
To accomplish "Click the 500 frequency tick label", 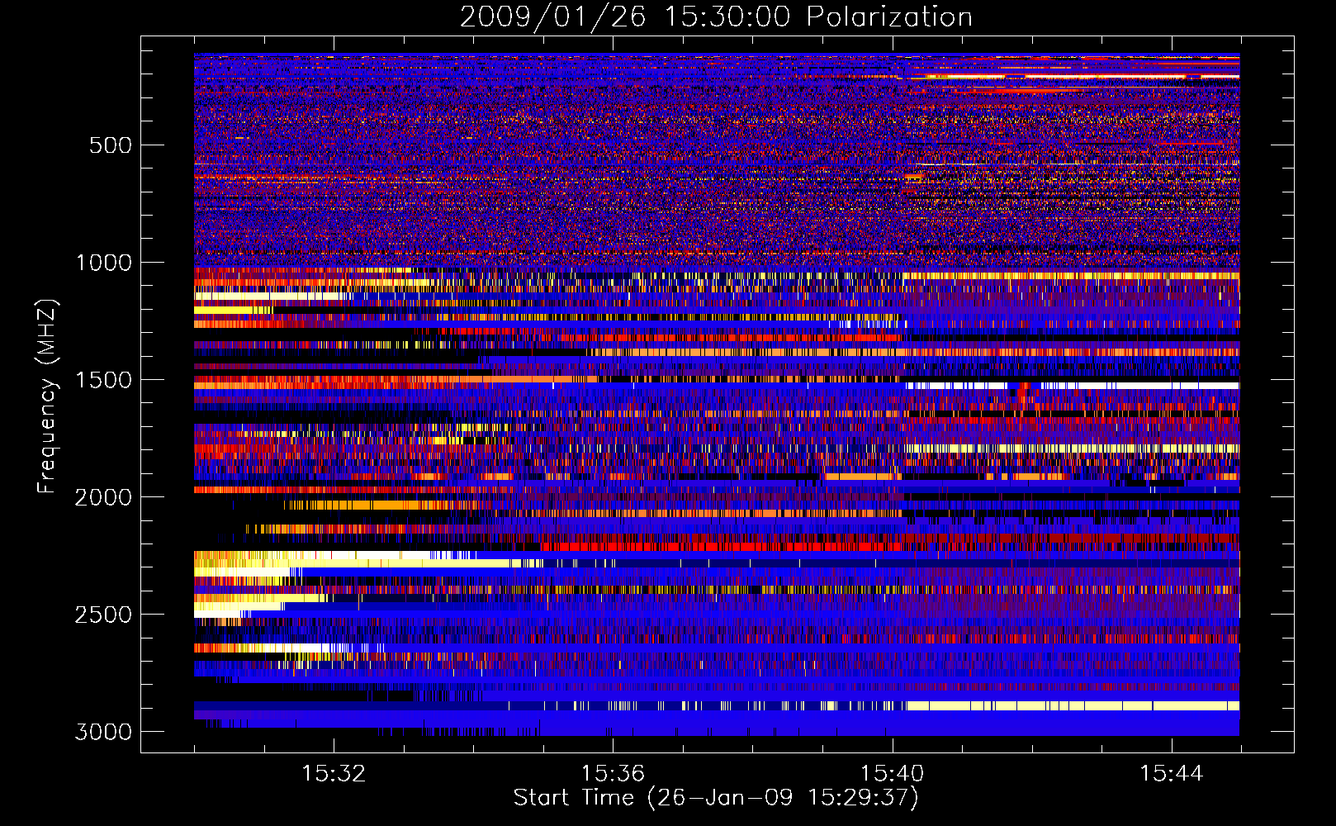I will (111, 145).
